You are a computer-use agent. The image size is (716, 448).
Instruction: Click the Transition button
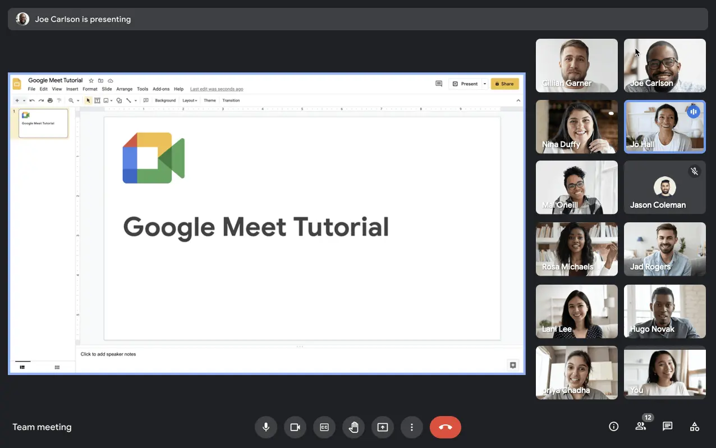231,100
